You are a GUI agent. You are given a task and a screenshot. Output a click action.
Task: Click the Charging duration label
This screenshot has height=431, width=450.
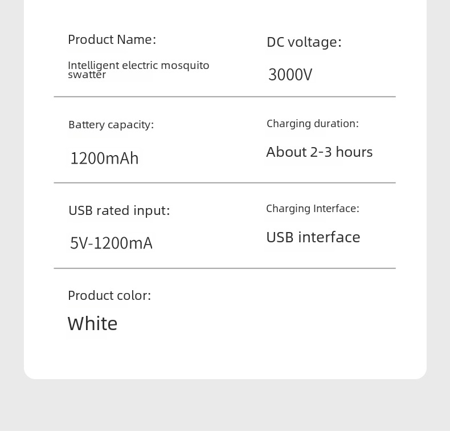coord(312,123)
